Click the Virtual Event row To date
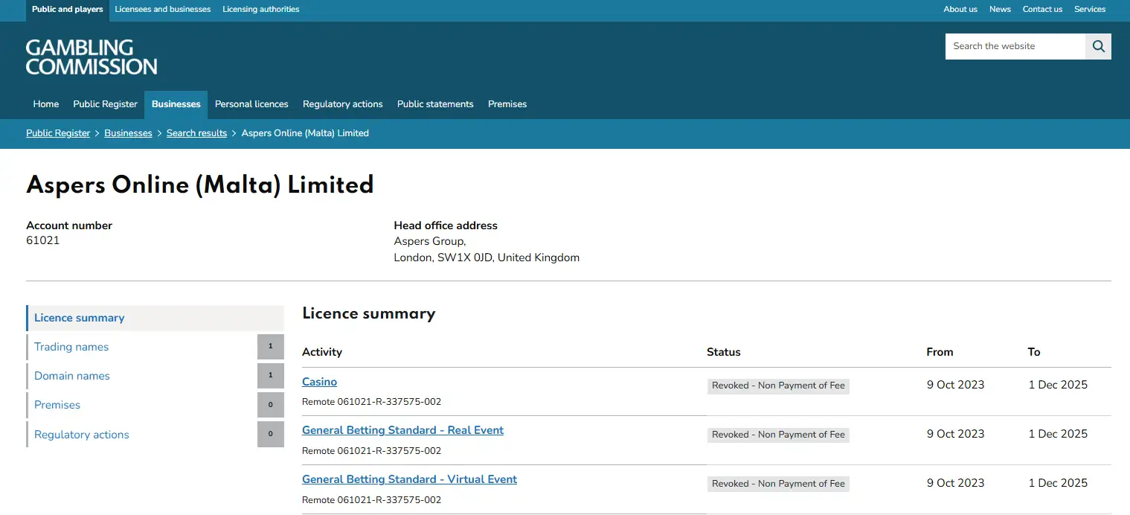Image resolution: width=1130 pixels, height=515 pixels. click(1058, 483)
